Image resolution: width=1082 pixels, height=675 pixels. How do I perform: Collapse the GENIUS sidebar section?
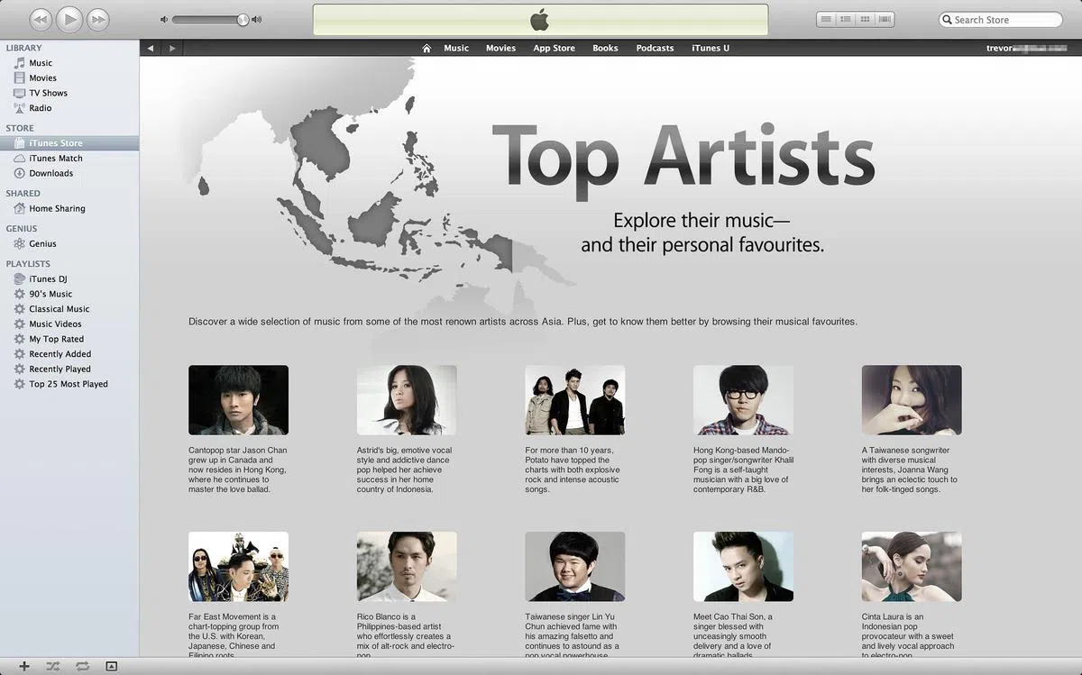tap(21, 228)
